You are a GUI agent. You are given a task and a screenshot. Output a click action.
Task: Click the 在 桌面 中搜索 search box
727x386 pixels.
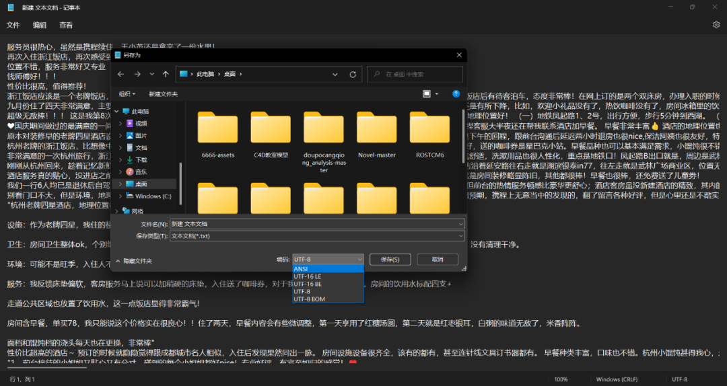tap(415, 74)
